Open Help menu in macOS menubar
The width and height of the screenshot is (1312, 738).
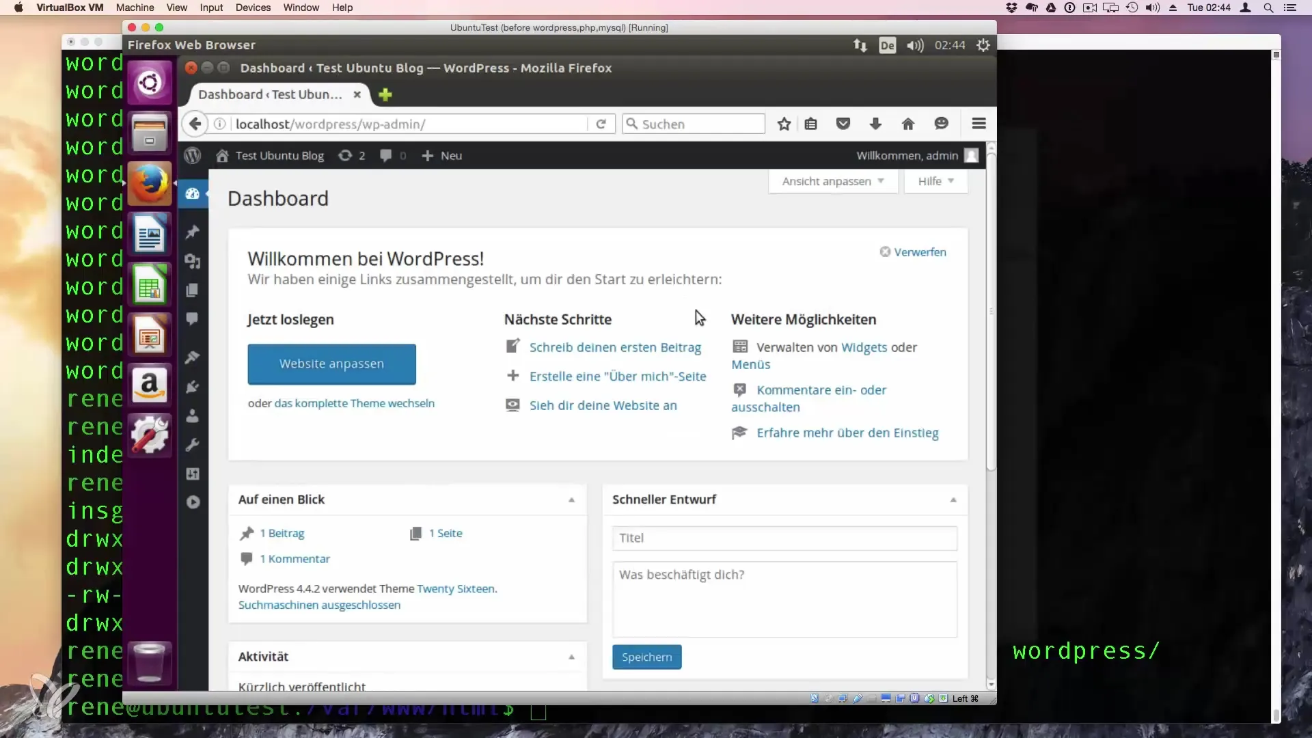(342, 8)
